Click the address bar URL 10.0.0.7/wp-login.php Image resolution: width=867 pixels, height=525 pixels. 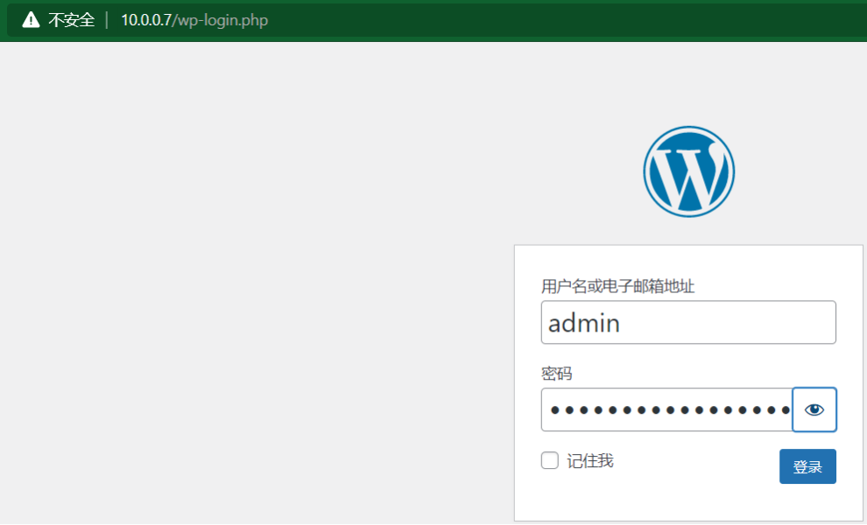194,20
